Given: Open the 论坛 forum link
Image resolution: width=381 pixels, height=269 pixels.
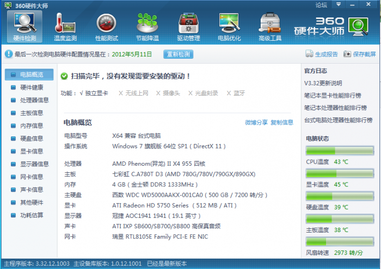Looking at the screenshot, I should [x=321, y=5].
